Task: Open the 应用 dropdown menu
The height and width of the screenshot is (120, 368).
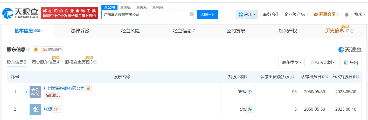Action: click(x=247, y=15)
